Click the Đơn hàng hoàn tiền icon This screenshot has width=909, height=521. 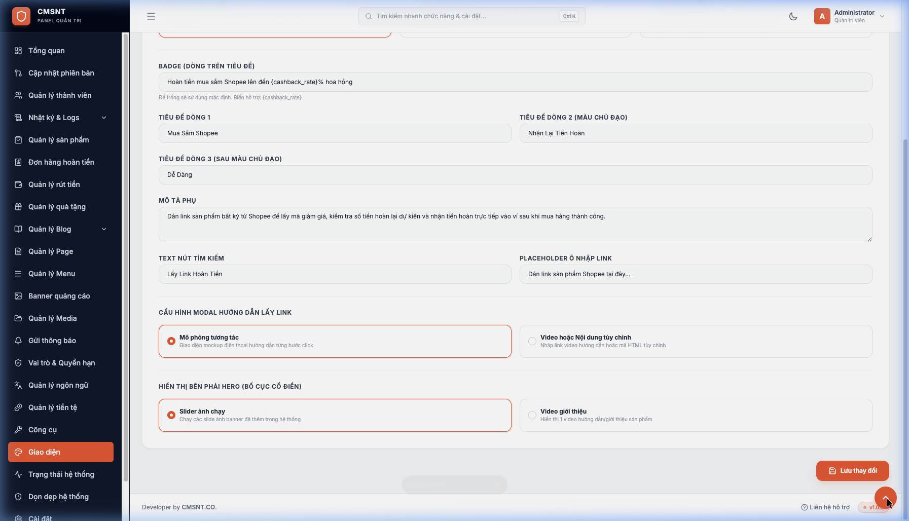[18, 162]
